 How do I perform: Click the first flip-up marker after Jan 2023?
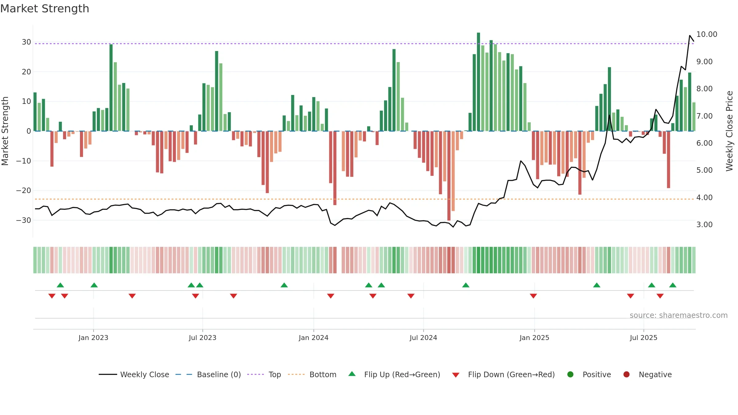click(x=94, y=285)
